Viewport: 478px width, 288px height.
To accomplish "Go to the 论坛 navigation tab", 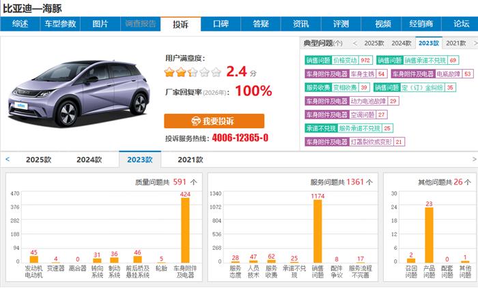I will point(461,24).
